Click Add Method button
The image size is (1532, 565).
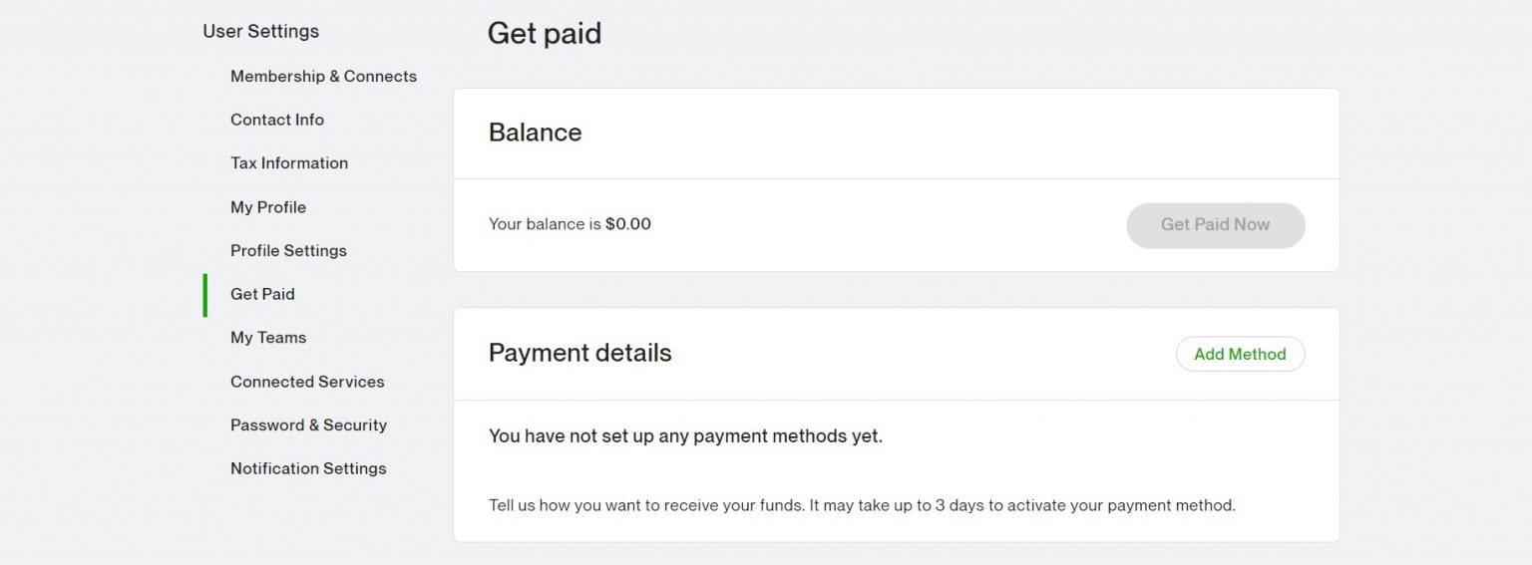(1240, 354)
